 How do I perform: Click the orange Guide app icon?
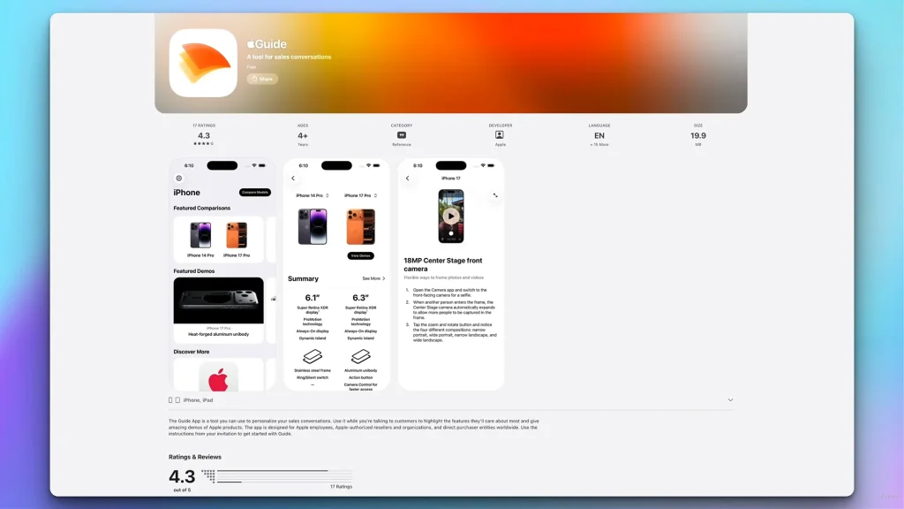click(x=203, y=63)
